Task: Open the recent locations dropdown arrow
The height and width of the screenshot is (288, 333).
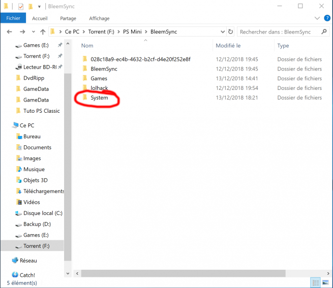Action: click(x=34, y=32)
